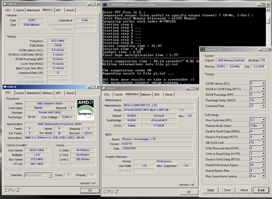Open the Queue Bypass Max dropdown
The height and width of the screenshot is (199, 272).
[263, 171]
